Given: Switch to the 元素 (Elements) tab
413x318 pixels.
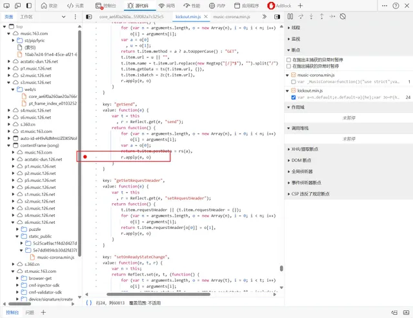Looking at the screenshot, I should click(76, 6).
